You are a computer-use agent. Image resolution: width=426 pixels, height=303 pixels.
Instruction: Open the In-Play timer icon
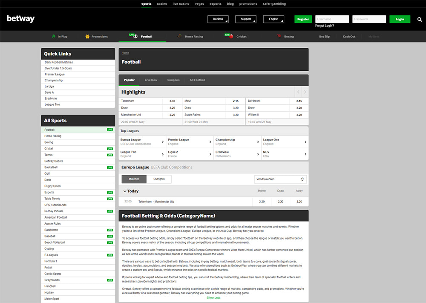click(x=54, y=36)
